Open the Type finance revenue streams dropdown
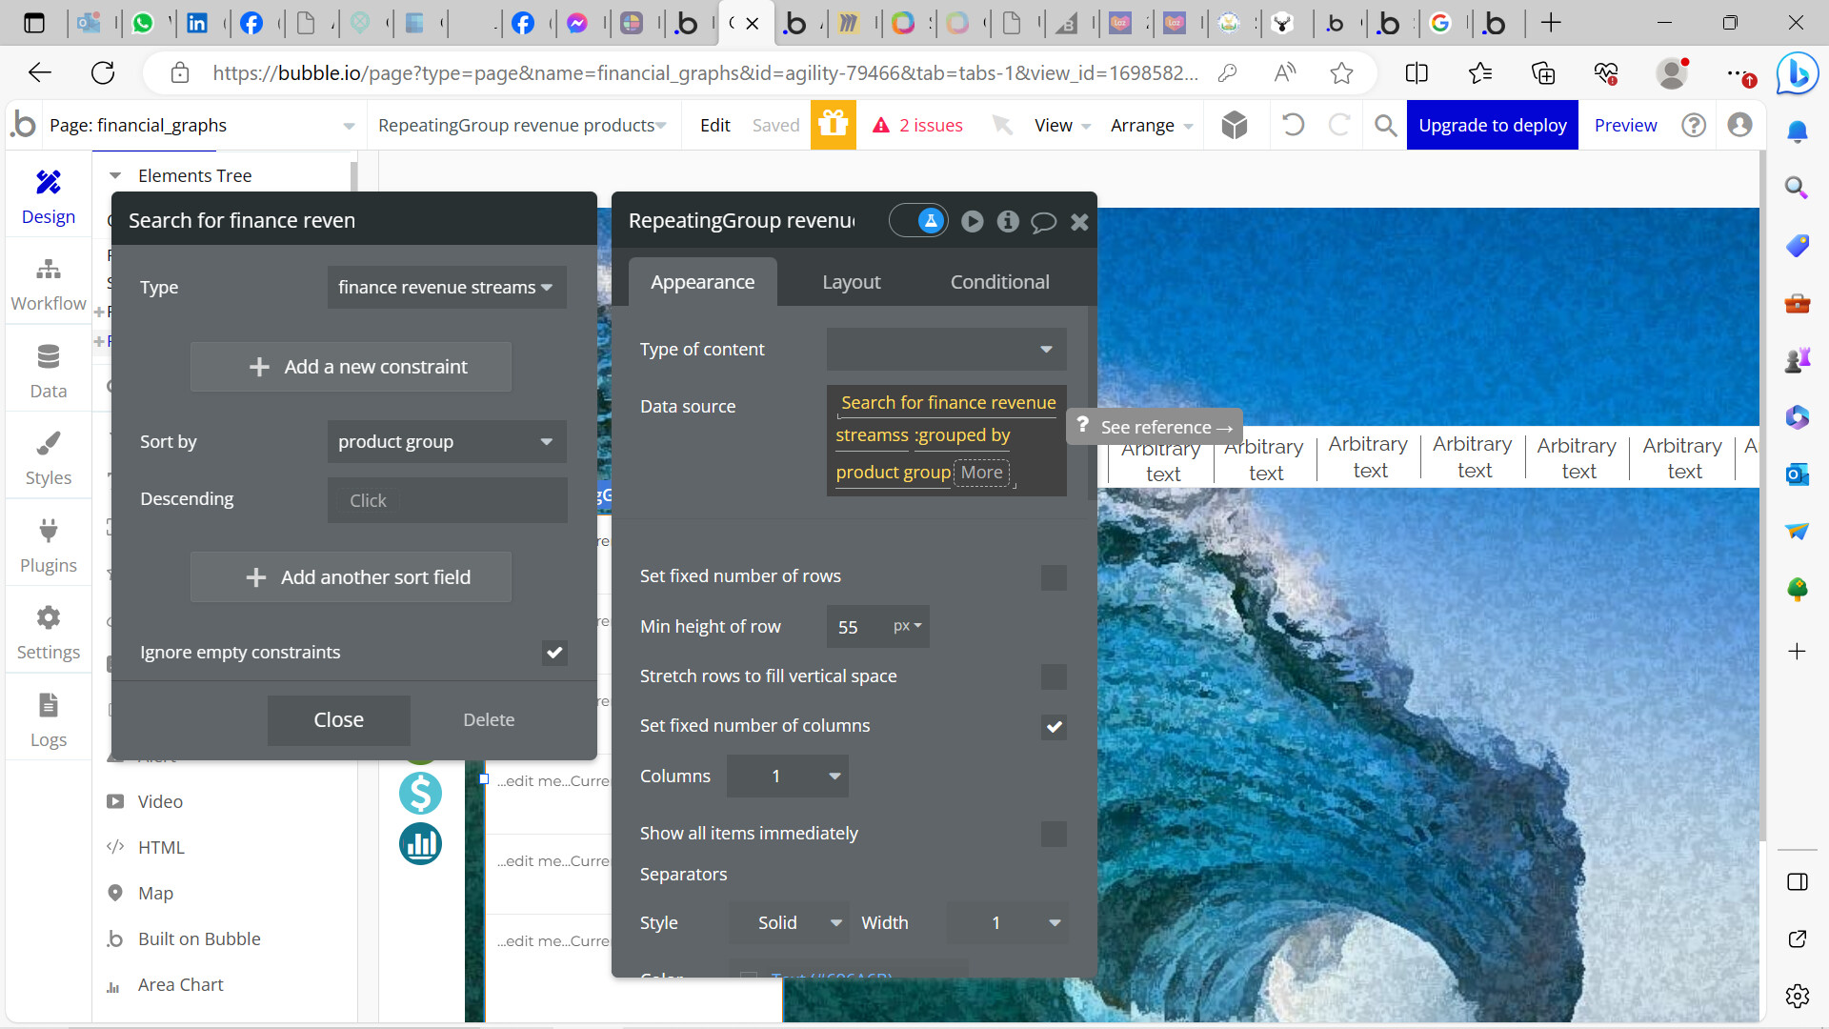Image resolution: width=1829 pixels, height=1029 pixels. pos(447,287)
